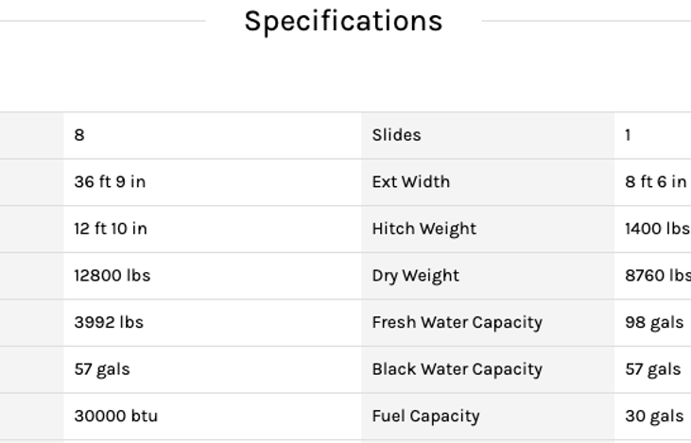
Task: Select the 36 ft 9 in cell
Action: coord(110,181)
